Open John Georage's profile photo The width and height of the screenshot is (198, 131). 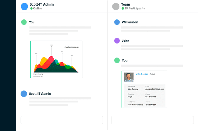pos(129,77)
